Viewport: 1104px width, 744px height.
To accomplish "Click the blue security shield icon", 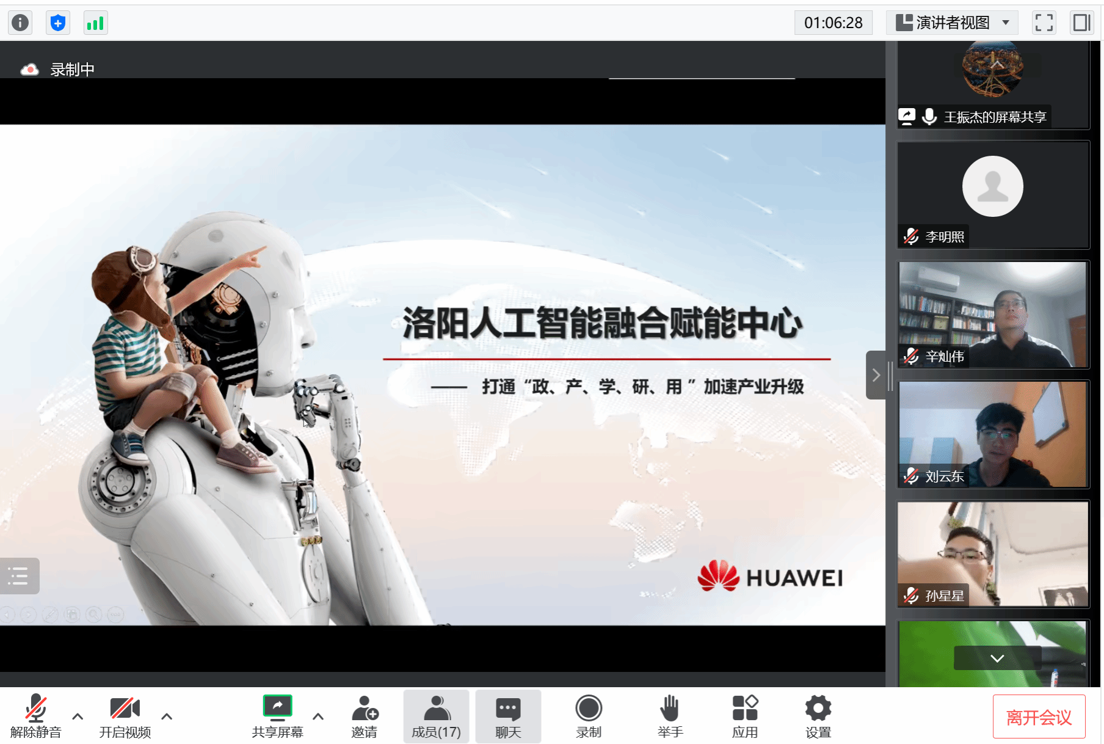I will point(58,23).
